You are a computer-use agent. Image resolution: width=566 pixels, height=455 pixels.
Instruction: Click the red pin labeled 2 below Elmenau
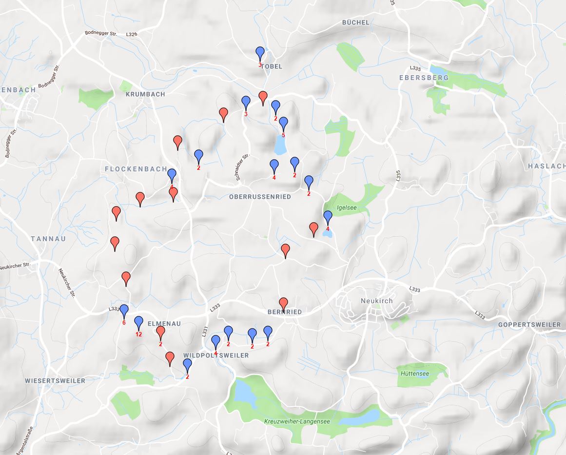pos(160,333)
